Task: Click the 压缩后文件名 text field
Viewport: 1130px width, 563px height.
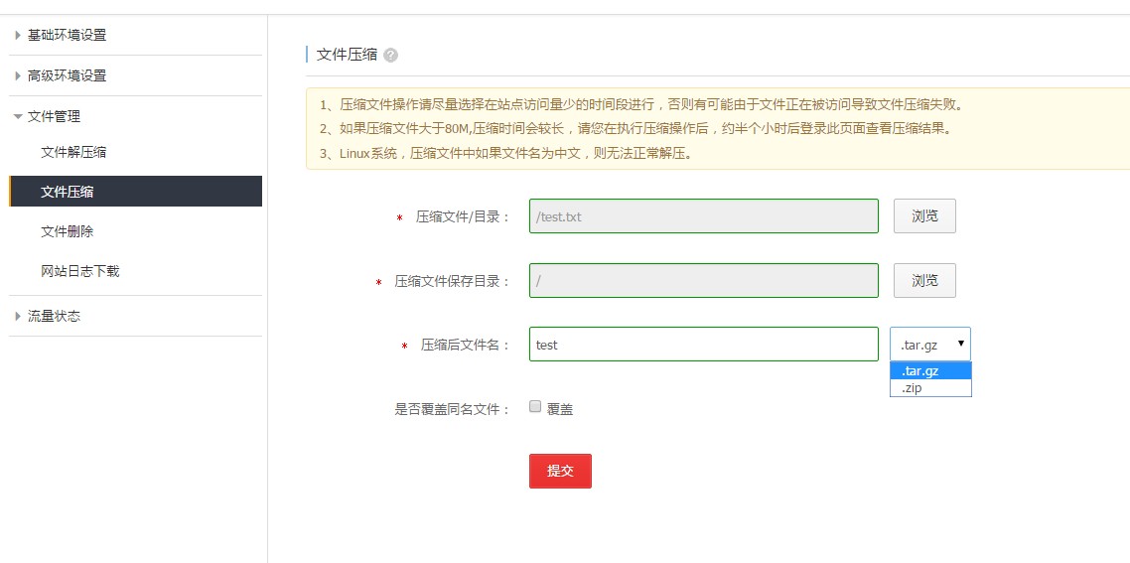Action: [703, 345]
